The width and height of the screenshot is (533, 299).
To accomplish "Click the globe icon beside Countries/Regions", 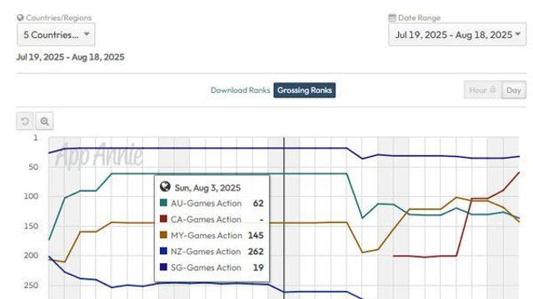I will 20,17.
